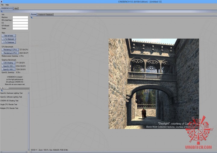Run the OpenGL HW-L test

click(x=8, y=70)
